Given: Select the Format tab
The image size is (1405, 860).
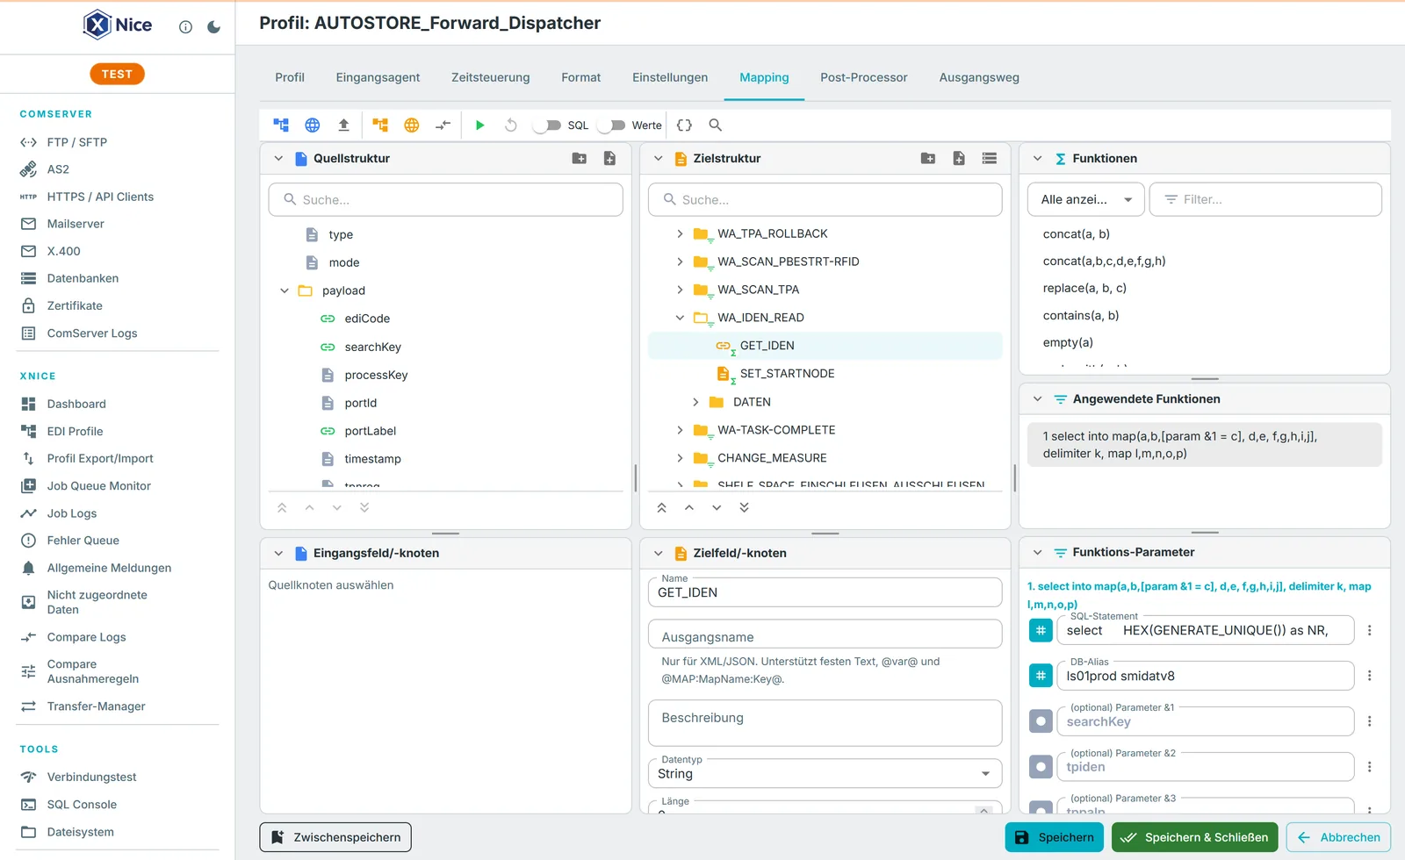Looking at the screenshot, I should point(581,77).
